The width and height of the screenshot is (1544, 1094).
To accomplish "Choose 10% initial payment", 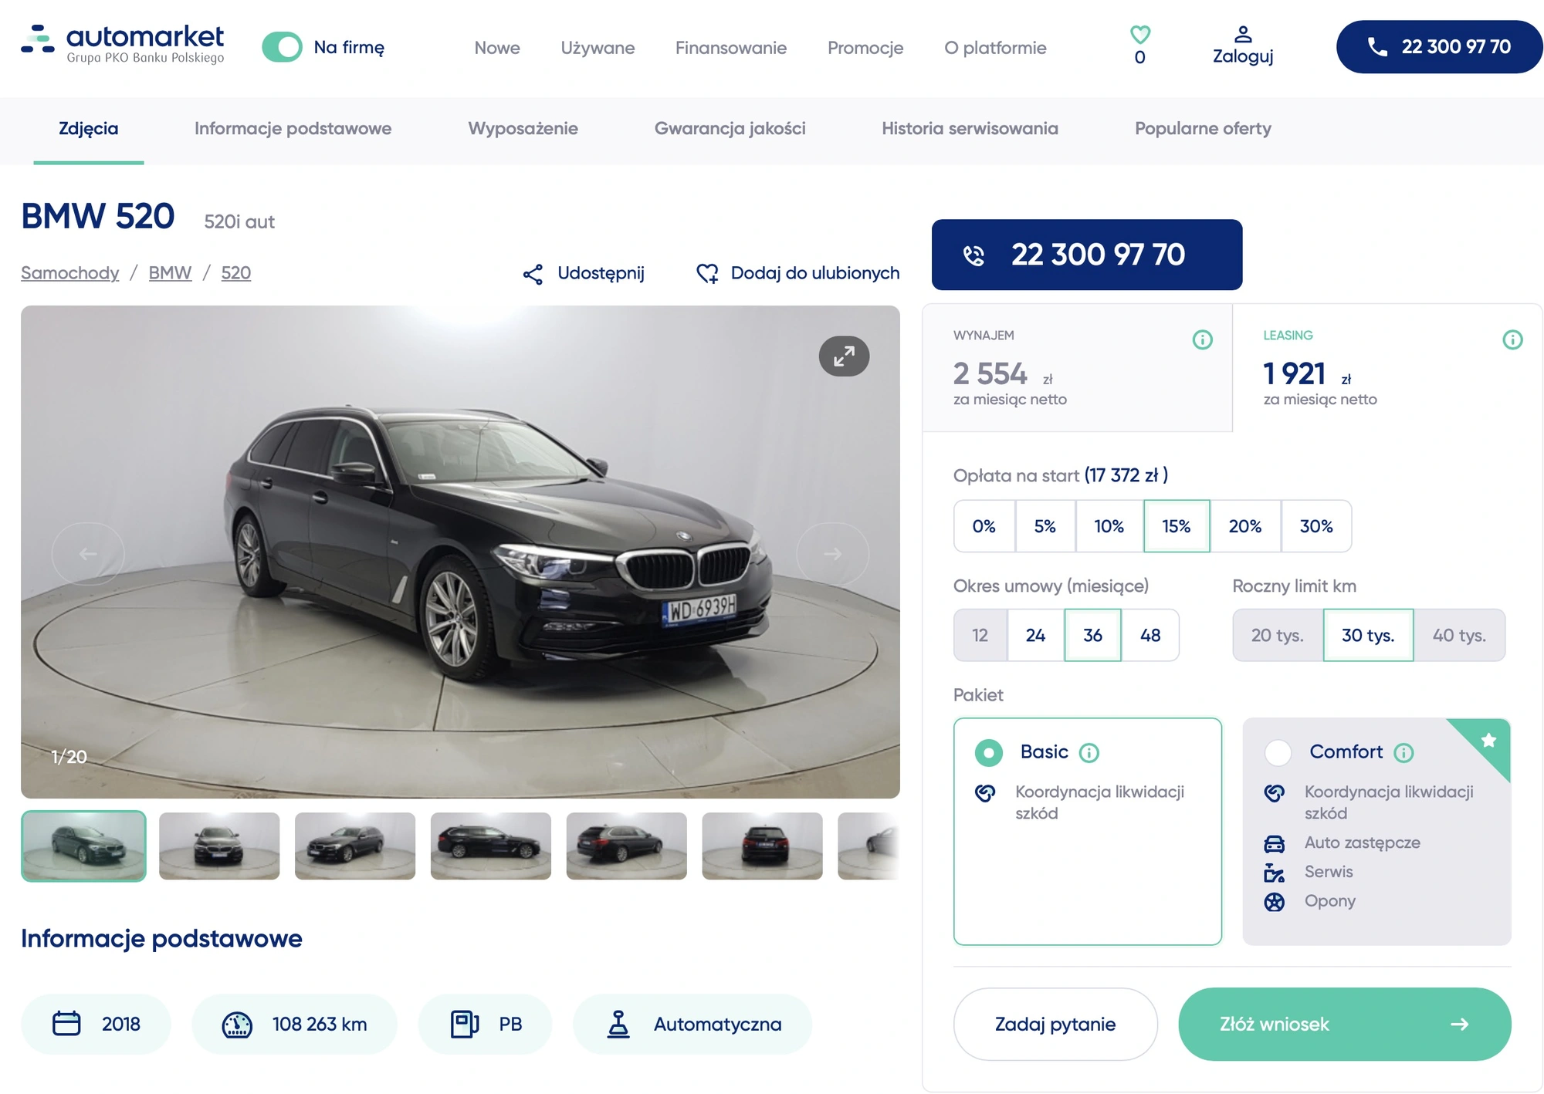I will tap(1109, 526).
